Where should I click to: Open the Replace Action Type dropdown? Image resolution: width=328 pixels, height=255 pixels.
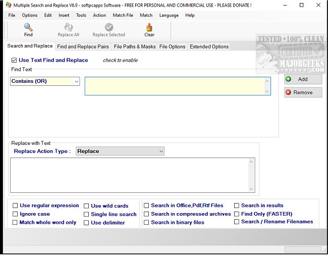(x=161, y=151)
